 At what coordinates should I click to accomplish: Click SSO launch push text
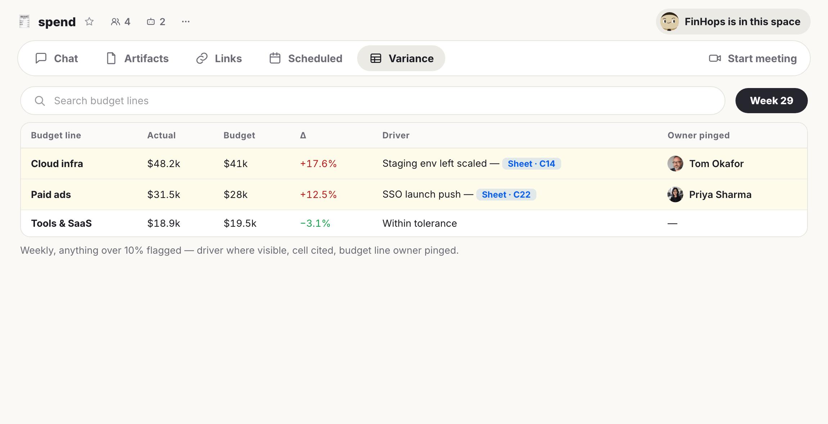[421, 194]
